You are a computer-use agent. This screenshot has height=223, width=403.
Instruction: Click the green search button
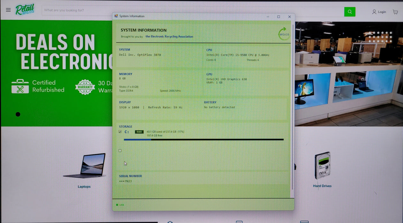tap(350, 12)
